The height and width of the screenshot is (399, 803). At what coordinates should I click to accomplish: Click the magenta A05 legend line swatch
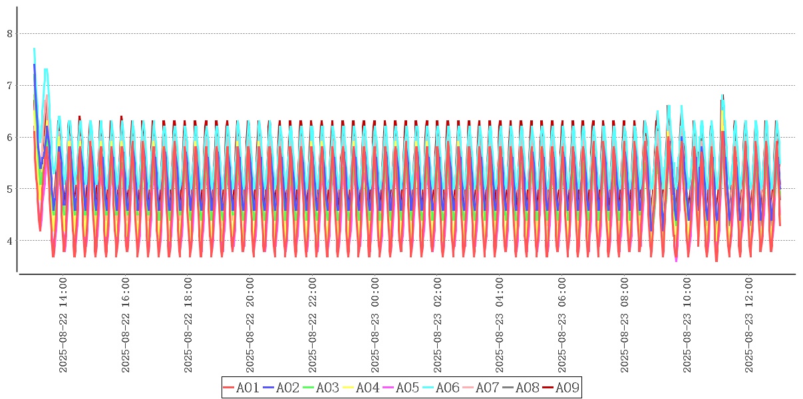click(x=389, y=388)
